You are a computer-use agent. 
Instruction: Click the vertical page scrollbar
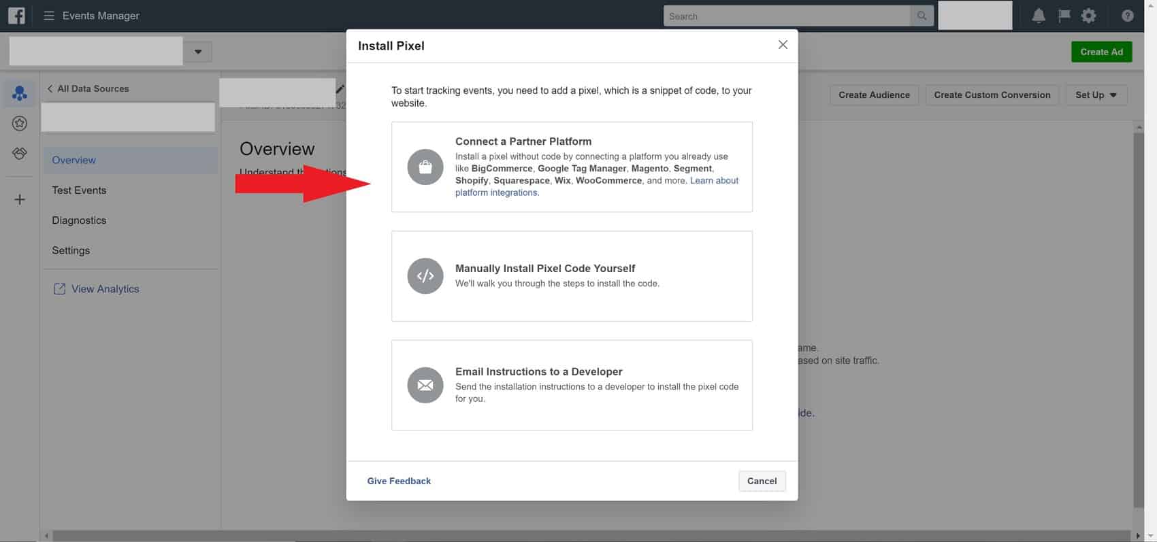point(1139,320)
